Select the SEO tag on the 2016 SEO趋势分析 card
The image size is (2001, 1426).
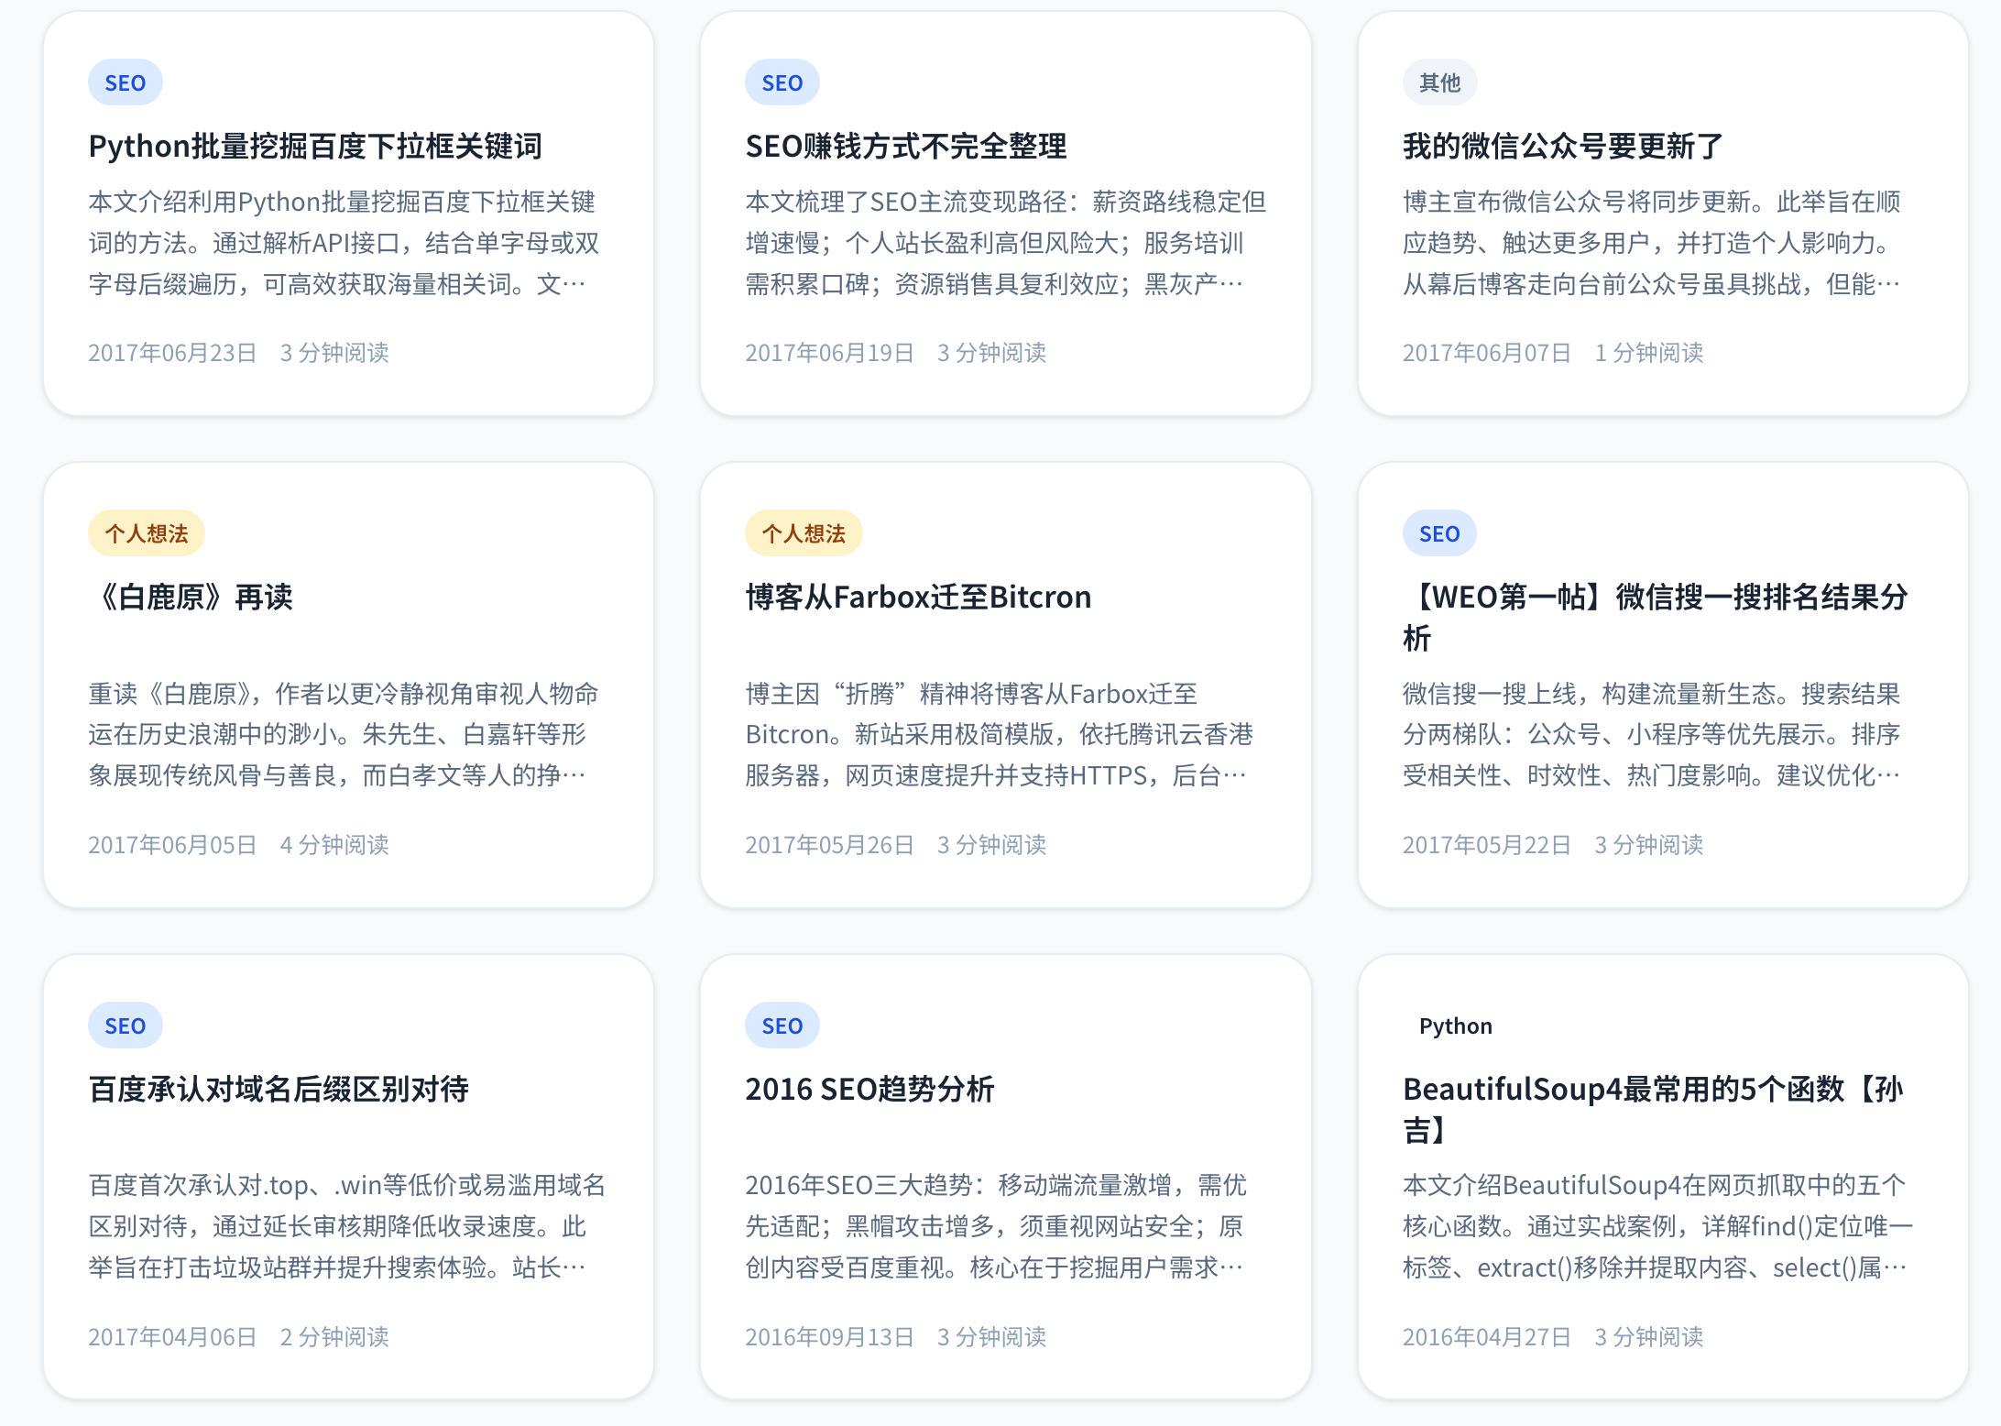click(x=782, y=1026)
